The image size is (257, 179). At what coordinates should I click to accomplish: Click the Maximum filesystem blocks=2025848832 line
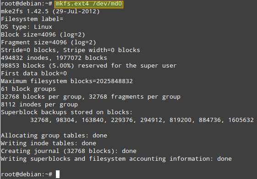pos(67,81)
